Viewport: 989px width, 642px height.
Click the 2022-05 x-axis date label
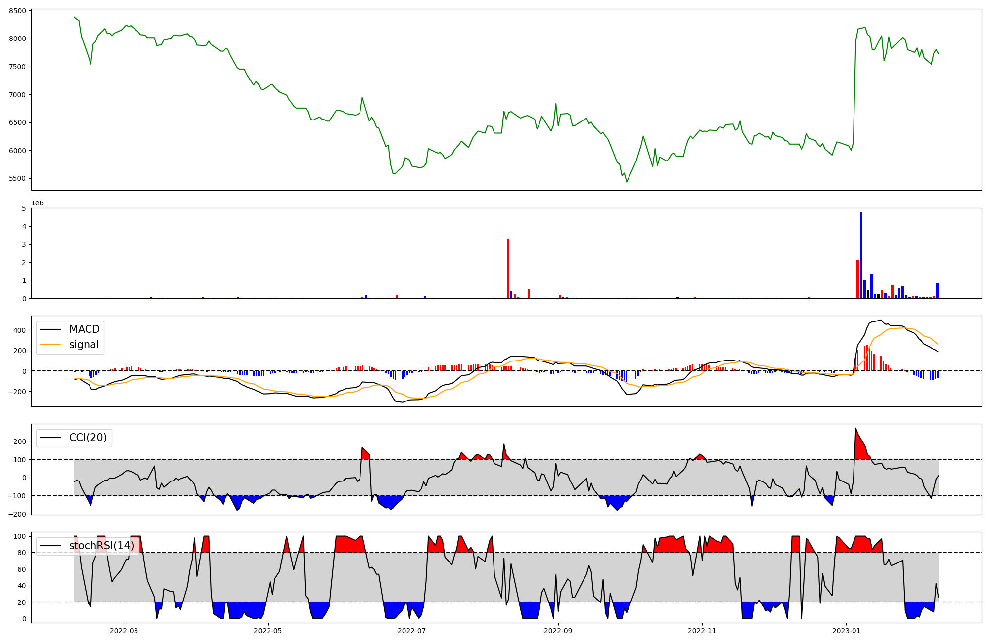point(268,631)
